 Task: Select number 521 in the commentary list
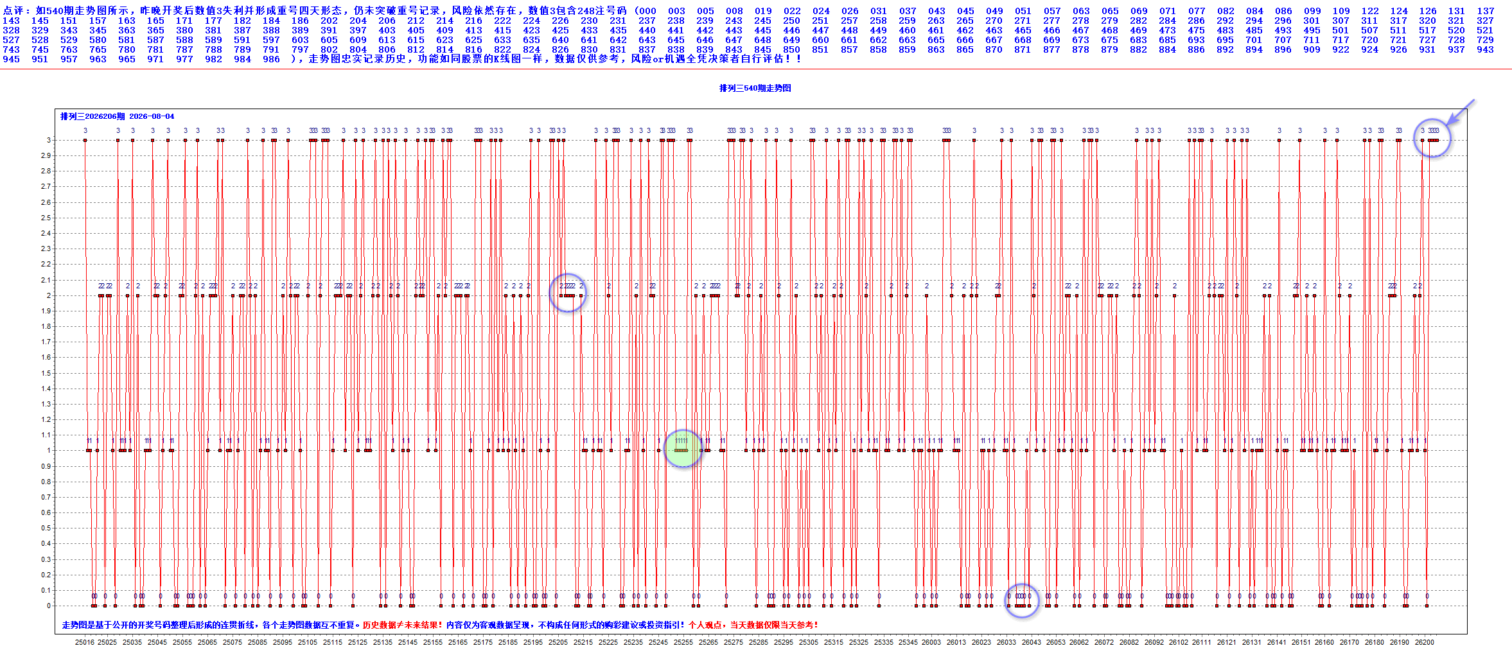[x=1485, y=30]
